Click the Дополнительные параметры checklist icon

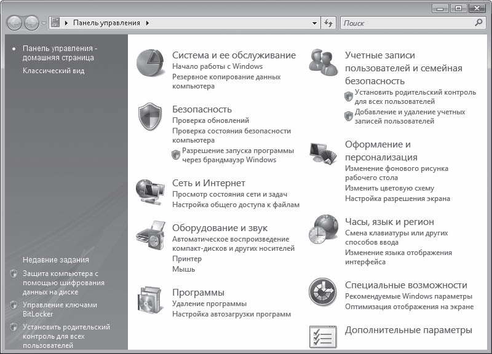point(323,336)
